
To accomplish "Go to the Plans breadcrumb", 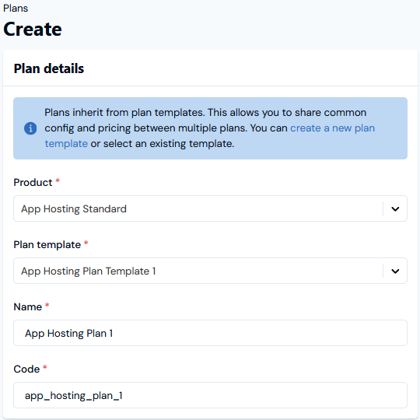I will [16, 9].
